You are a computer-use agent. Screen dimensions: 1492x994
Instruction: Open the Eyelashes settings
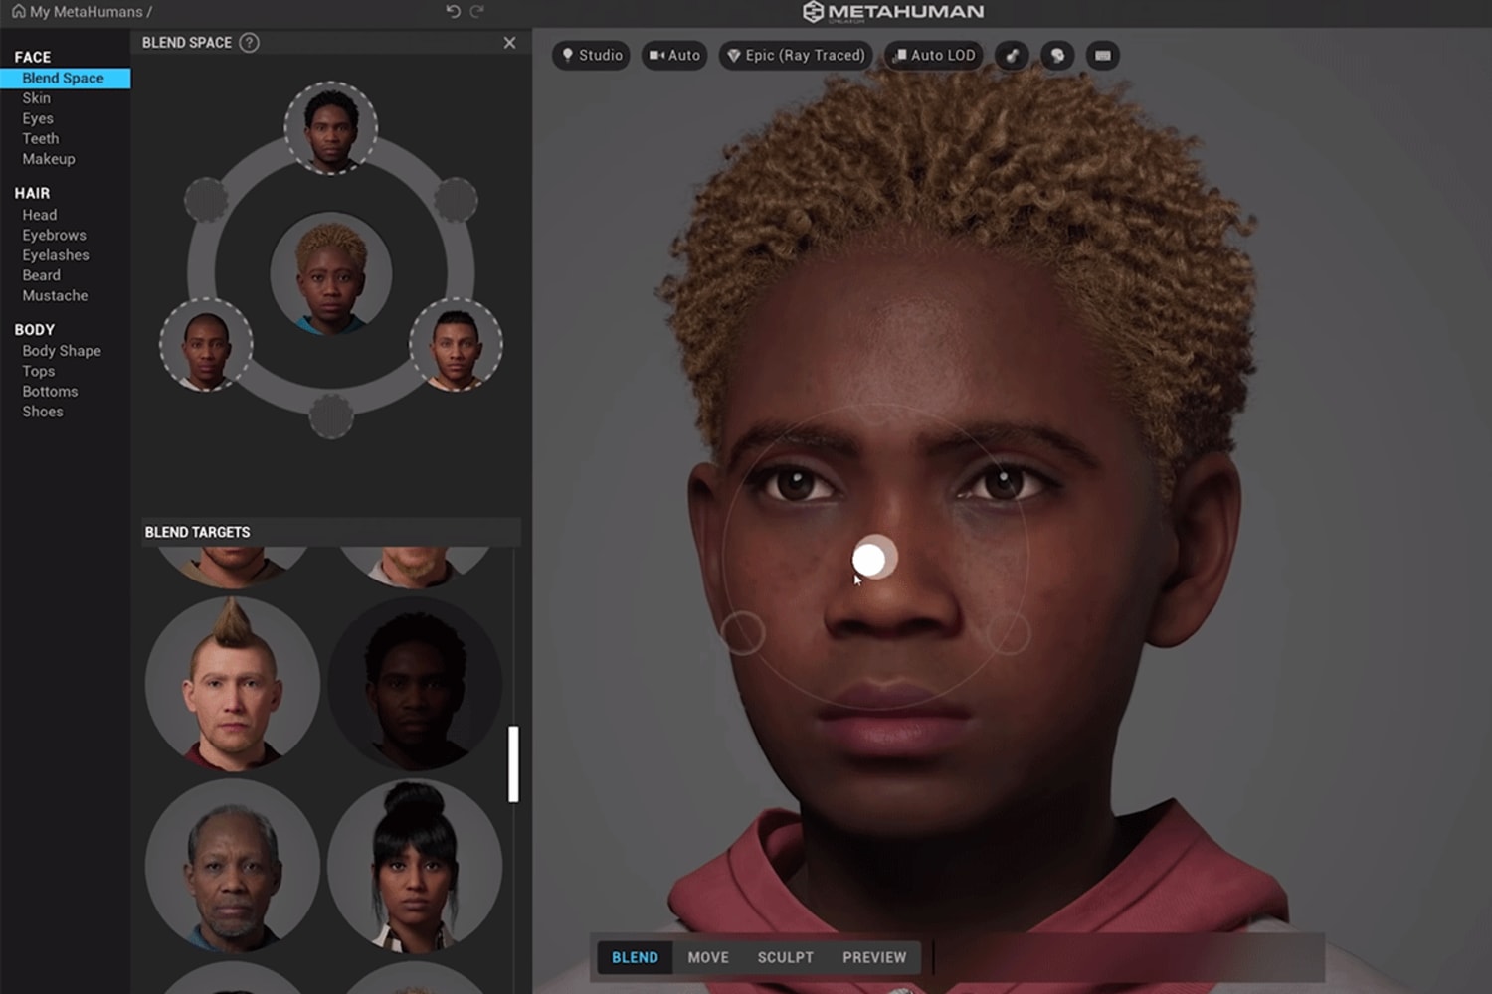(56, 255)
